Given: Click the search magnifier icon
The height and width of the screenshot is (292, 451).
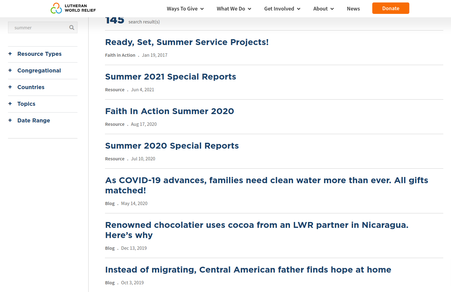Looking at the screenshot, I should coord(72,27).
